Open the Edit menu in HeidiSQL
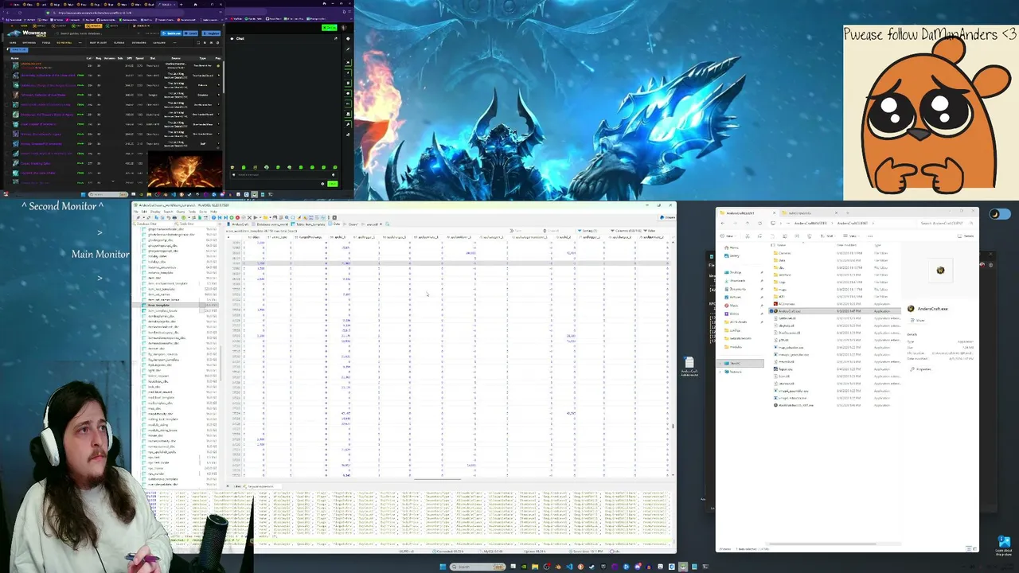The width and height of the screenshot is (1019, 573). click(x=144, y=212)
